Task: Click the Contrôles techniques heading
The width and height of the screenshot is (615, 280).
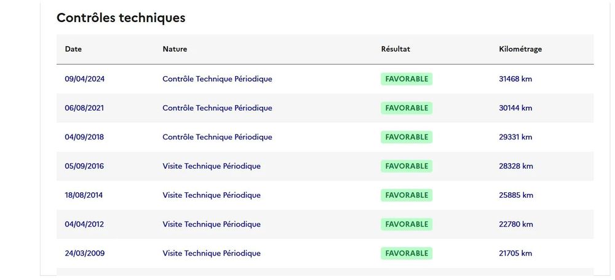Action: [121, 18]
